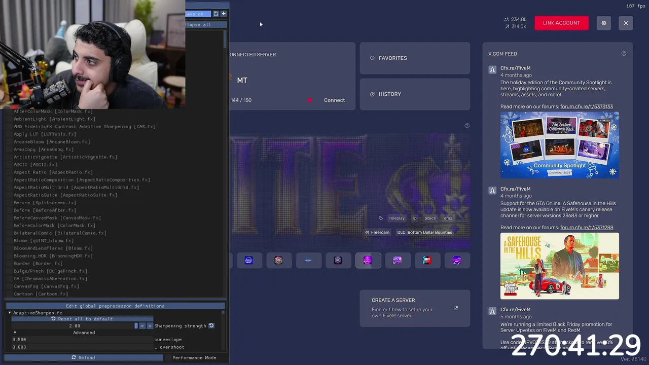The image size is (649, 365).
Task: Click the Link Account button
Action: 561,23
